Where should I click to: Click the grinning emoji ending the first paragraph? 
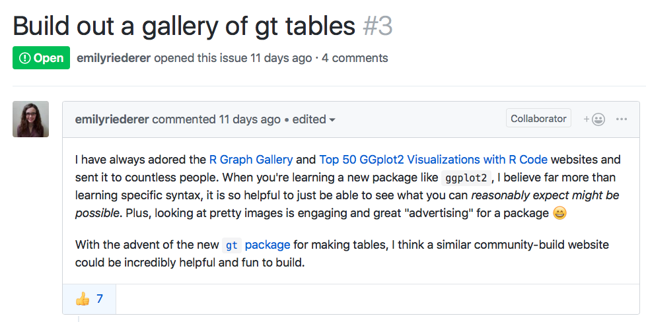(x=559, y=214)
